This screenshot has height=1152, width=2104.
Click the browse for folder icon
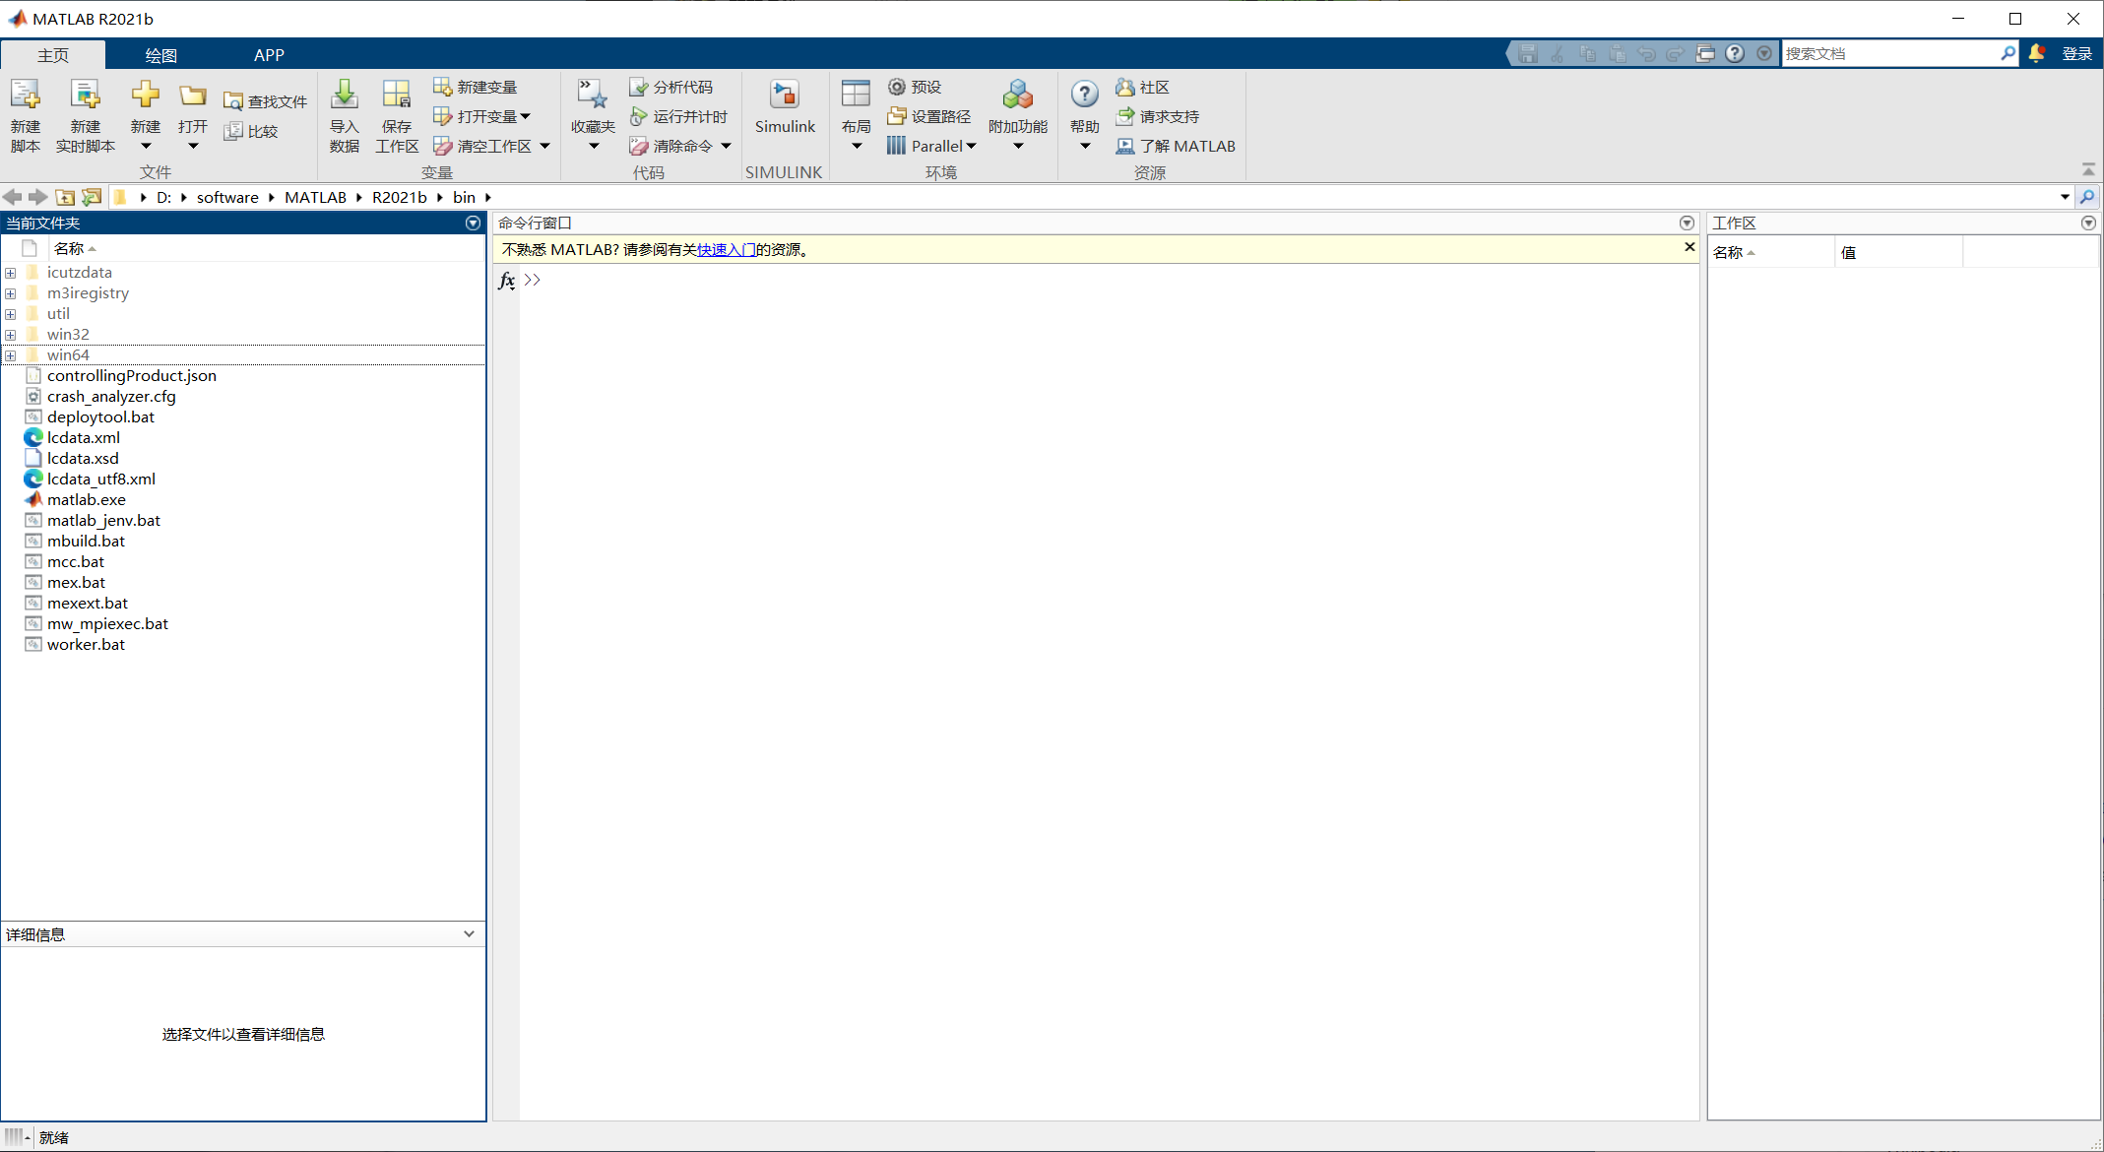point(92,197)
